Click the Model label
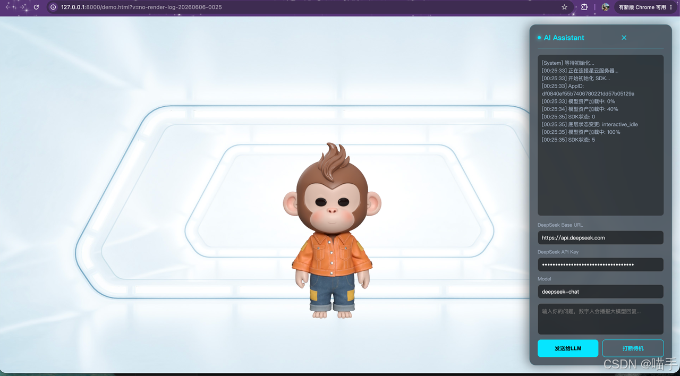Image resolution: width=680 pixels, height=376 pixels. pos(545,279)
